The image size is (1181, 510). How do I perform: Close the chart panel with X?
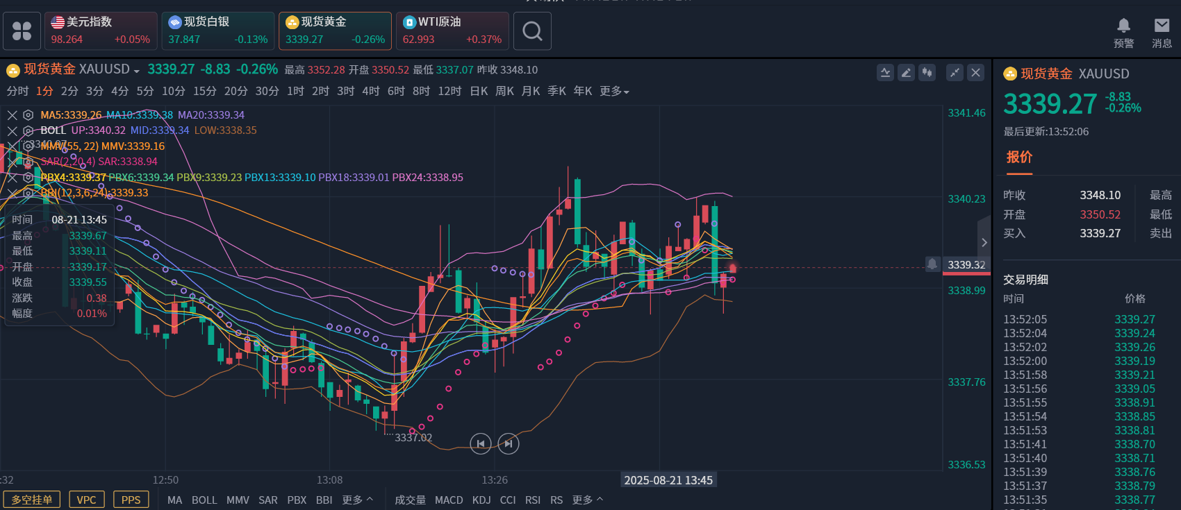[976, 72]
